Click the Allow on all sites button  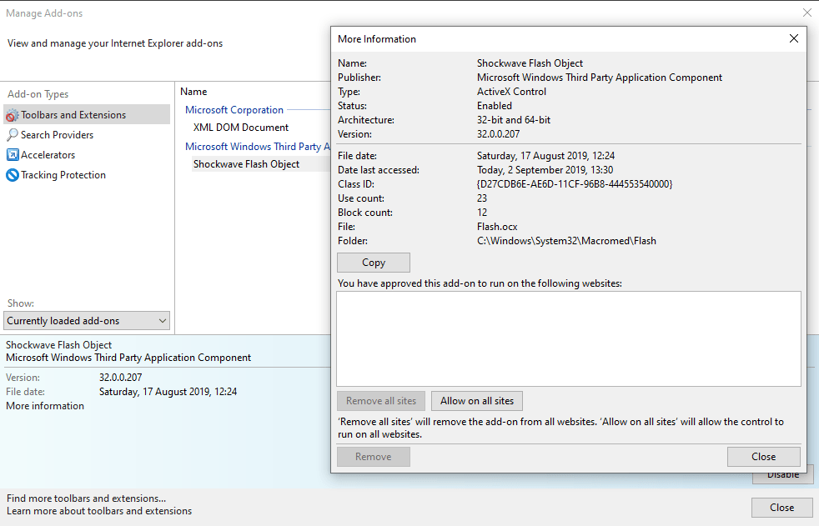click(x=477, y=401)
